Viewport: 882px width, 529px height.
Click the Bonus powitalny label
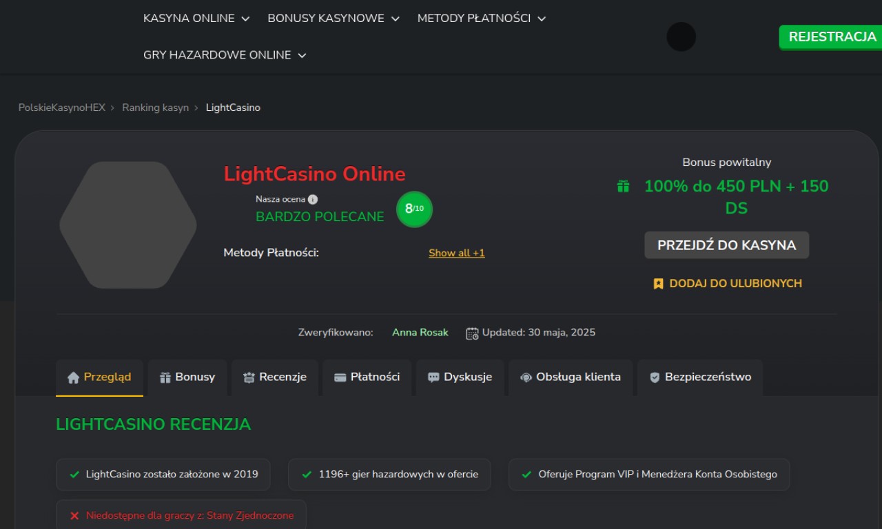pyautogui.click(x=727, y=163)
